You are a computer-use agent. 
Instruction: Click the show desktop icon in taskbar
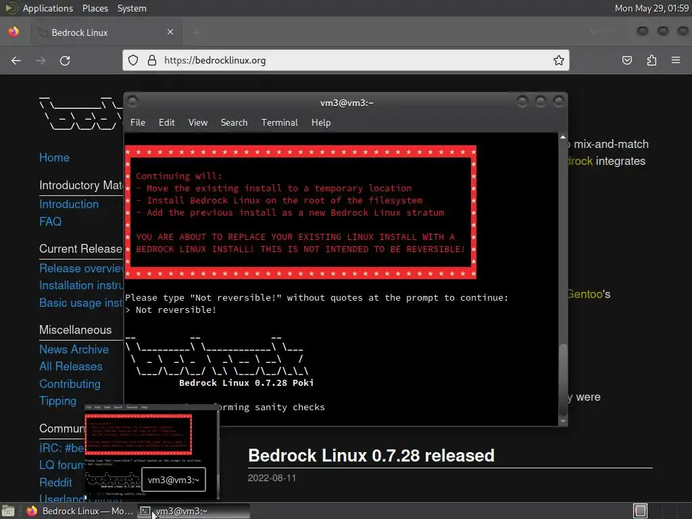point(8,511)
